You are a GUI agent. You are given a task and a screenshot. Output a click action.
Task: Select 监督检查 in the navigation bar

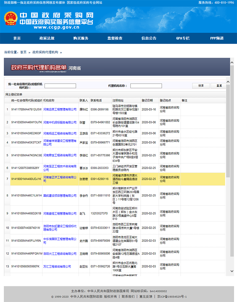pos(115,38)
